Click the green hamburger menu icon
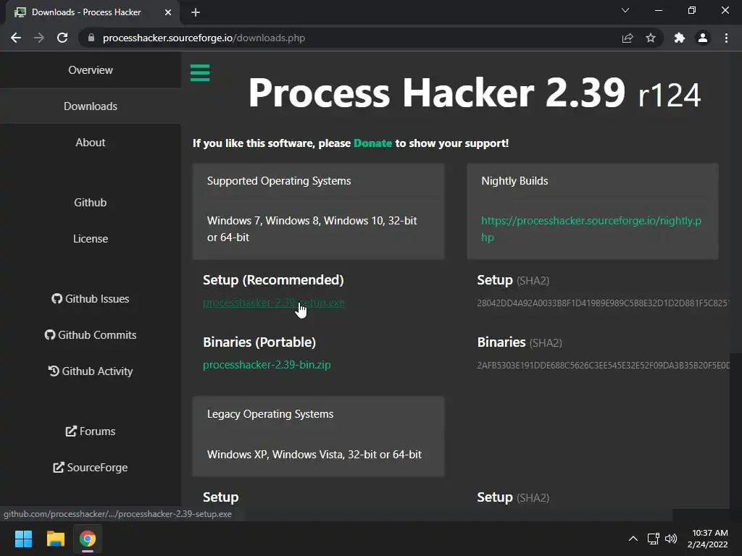742x556 pixels. pos(200,72)
